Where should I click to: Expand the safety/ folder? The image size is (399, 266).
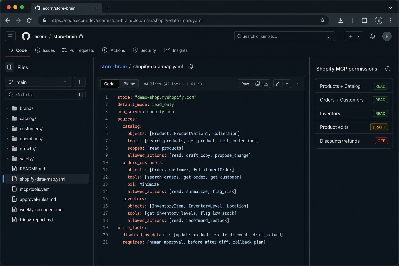point(7,159)
